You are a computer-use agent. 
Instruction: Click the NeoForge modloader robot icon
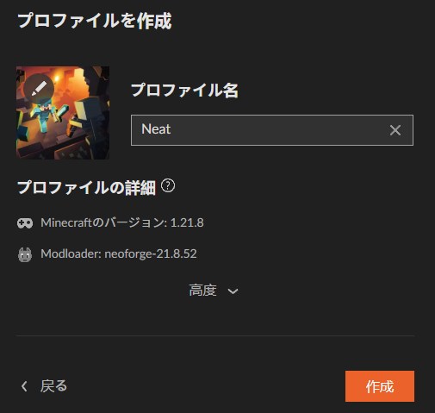click(25, 254)
